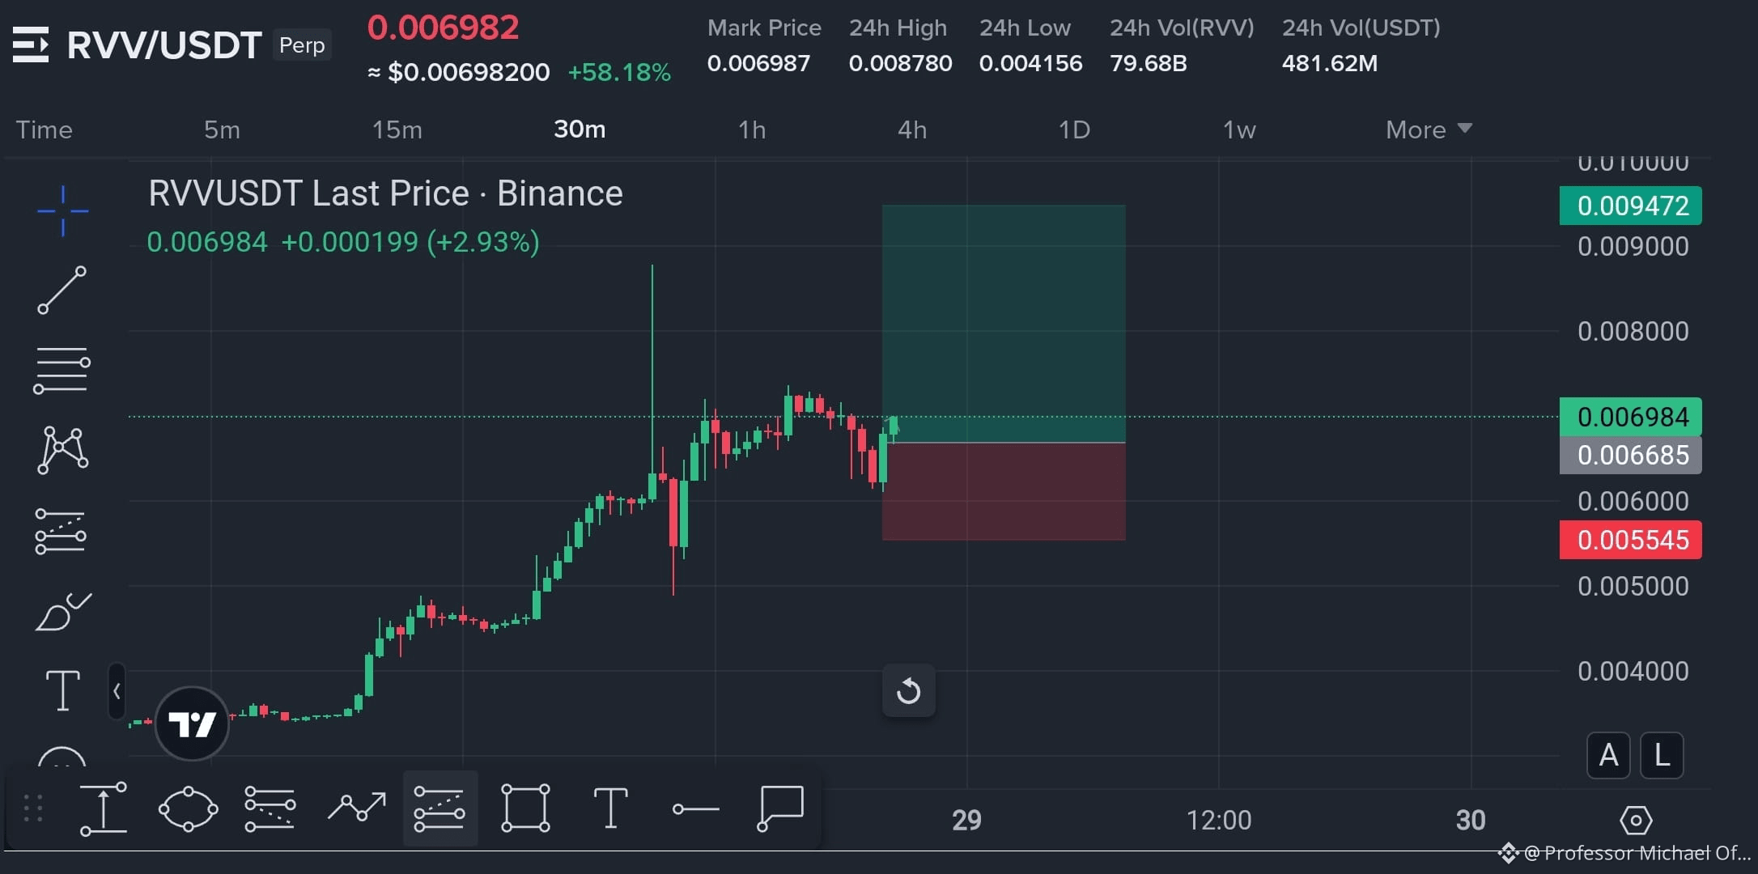This screenshot has width=1758, height=874.
Task: Click the ≈ $0.00698200 dollar value
Action: (458, 73)
